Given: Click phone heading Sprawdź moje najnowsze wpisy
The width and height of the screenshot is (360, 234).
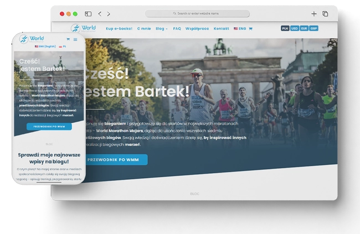Looking at the screenshot, I should coord(49,158).
